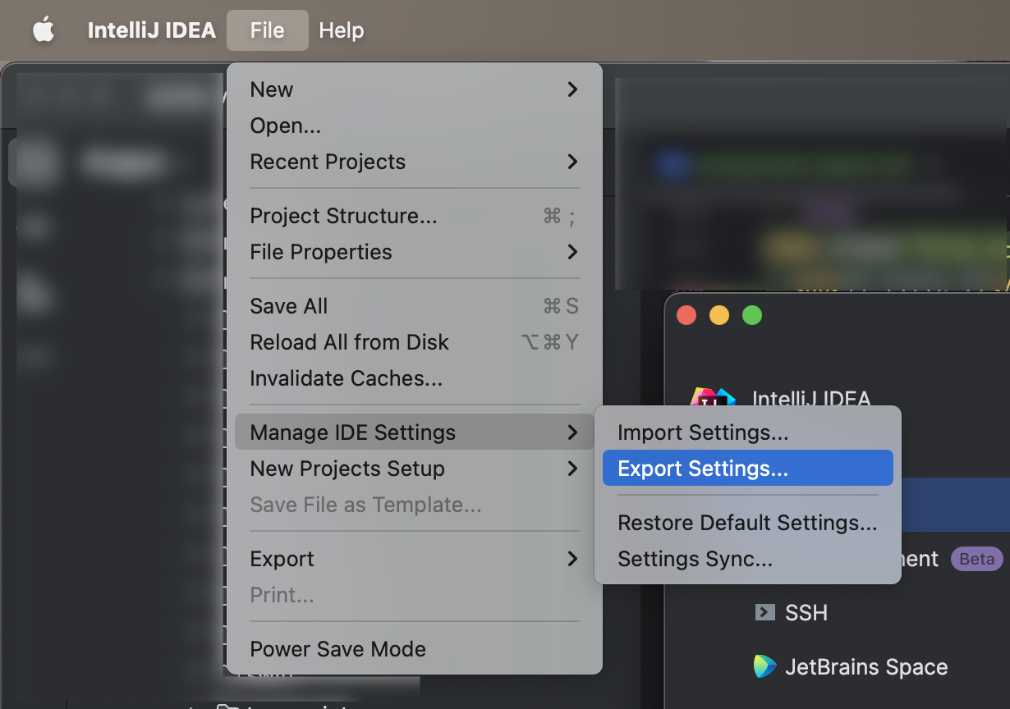Click Export Settings... option
Image resolution: width=1010 pixels, height=709 pixels.
click(702, 469)
